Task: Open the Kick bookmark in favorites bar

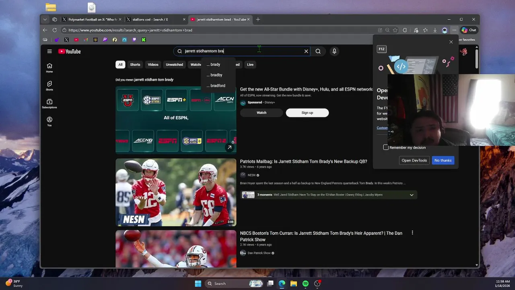Action: point(144,40)
